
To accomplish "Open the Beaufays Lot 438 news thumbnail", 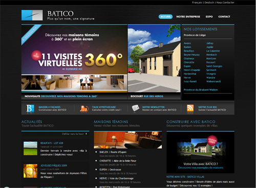I will [x=30, y=148].
